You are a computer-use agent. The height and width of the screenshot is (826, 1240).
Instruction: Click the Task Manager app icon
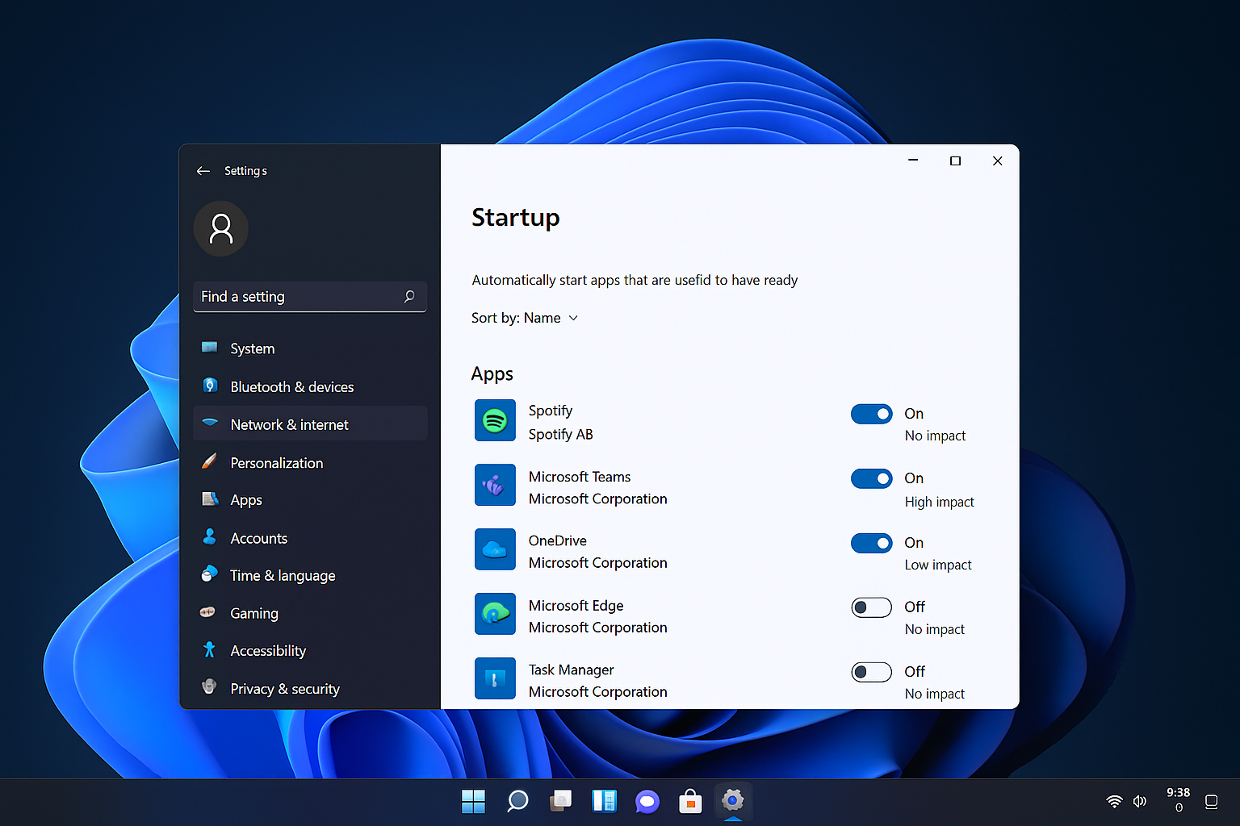[494, 678]
